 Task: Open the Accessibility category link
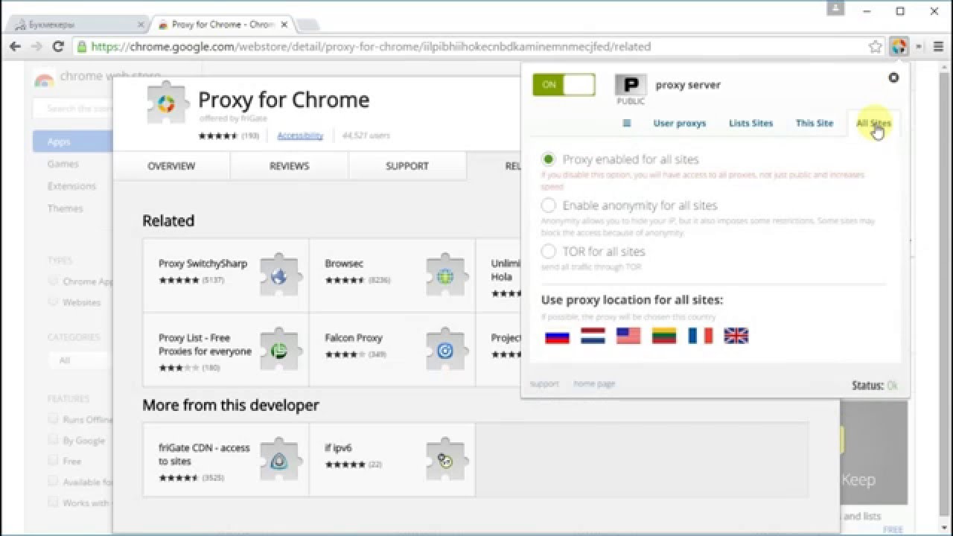(x=300, y=135)
